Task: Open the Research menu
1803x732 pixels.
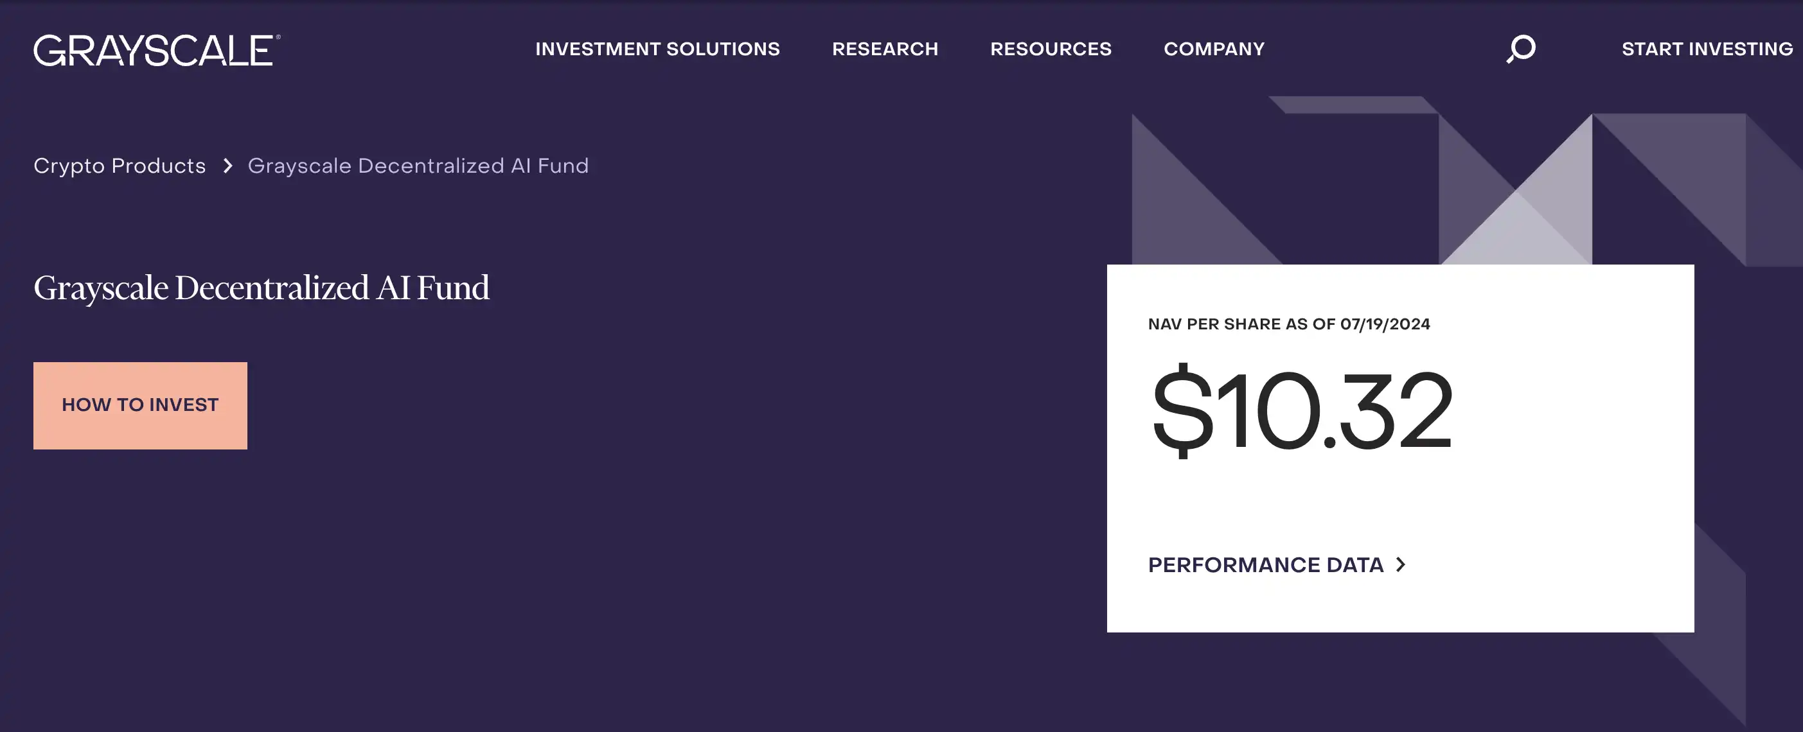Action: click(x=885, y=49)
